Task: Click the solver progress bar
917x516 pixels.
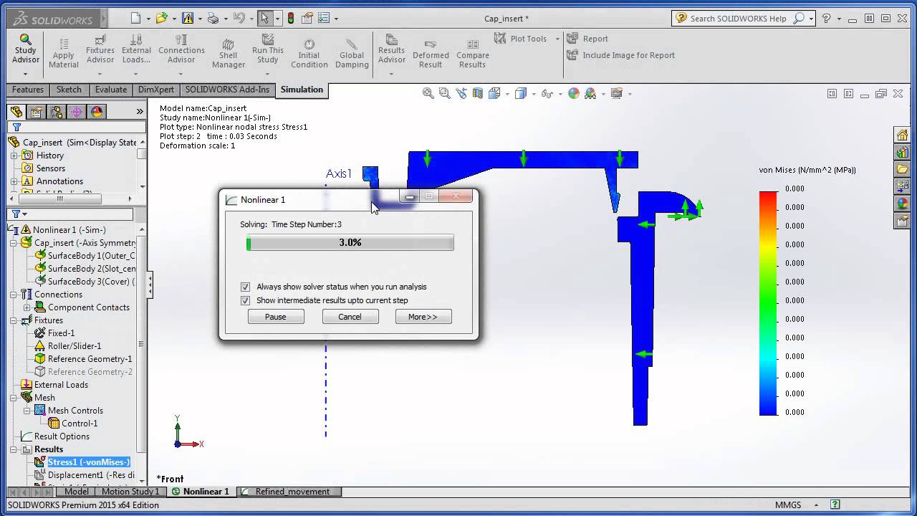Action: click(x=350, y=243)
